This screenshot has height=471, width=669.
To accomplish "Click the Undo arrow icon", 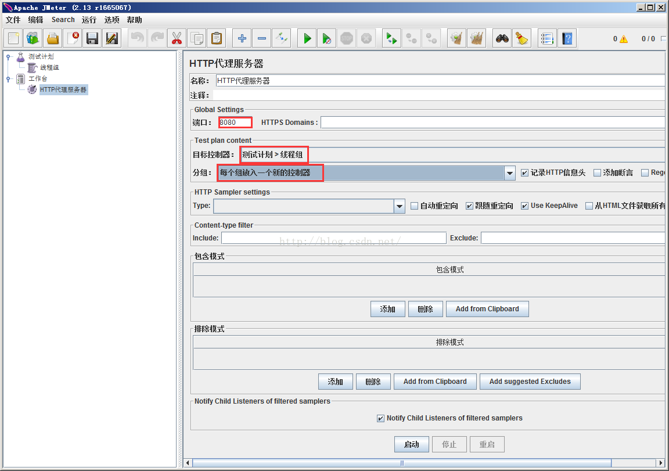I will (138, 38).
